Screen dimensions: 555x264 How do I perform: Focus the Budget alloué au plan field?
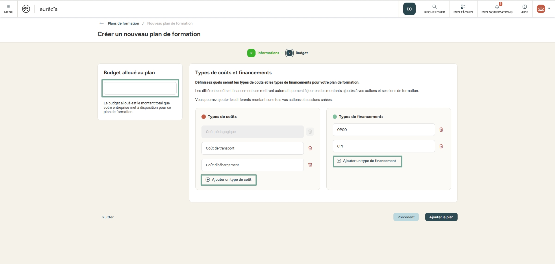coord(140,88)
